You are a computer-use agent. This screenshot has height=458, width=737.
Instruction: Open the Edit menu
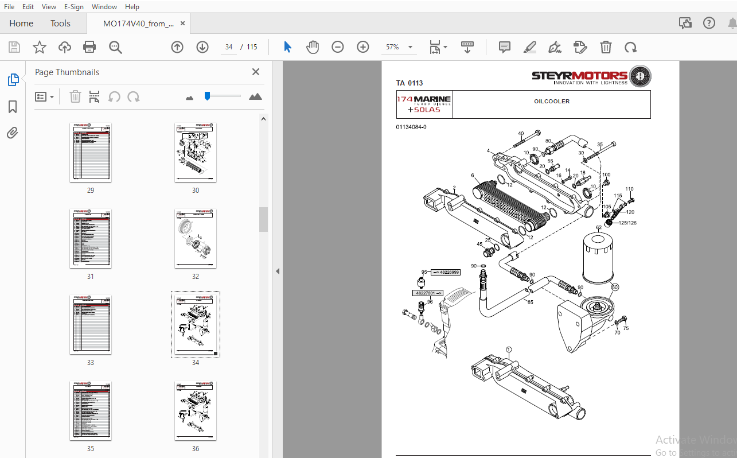pyautogui.click(x=28, y=7)
